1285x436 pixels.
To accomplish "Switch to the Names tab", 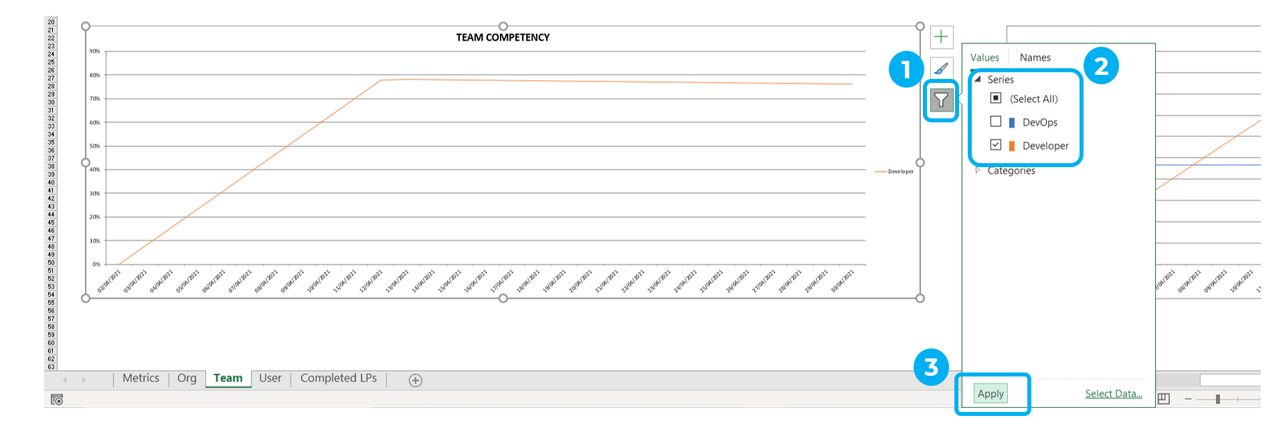I will [1035, 58].
